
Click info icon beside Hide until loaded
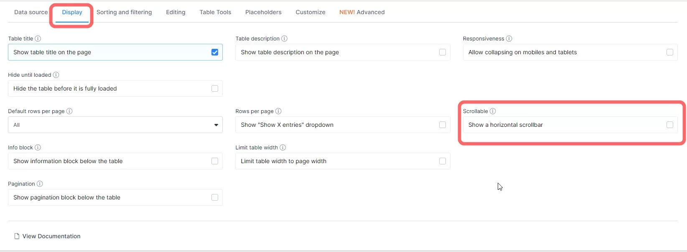(56, 75)
